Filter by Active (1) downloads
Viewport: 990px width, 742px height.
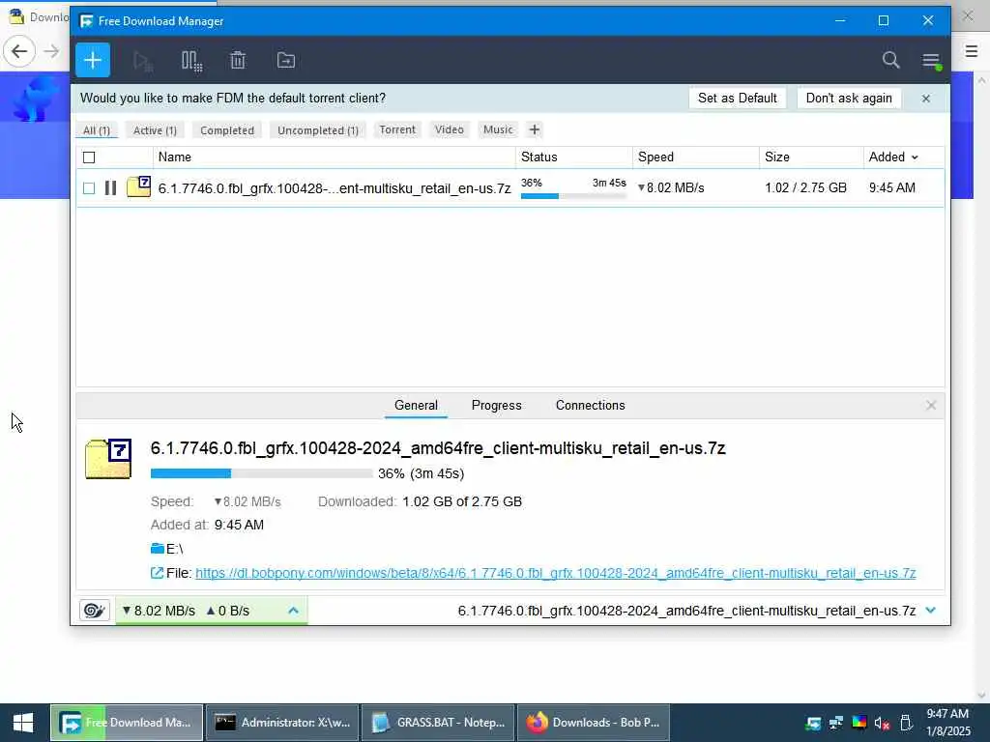pyautogui.click(x=155, y=130)
